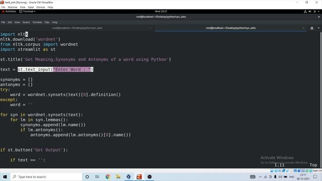Open the terminal View menu
The height and width of the screenshot is (181, 322).
coord(17,22)
